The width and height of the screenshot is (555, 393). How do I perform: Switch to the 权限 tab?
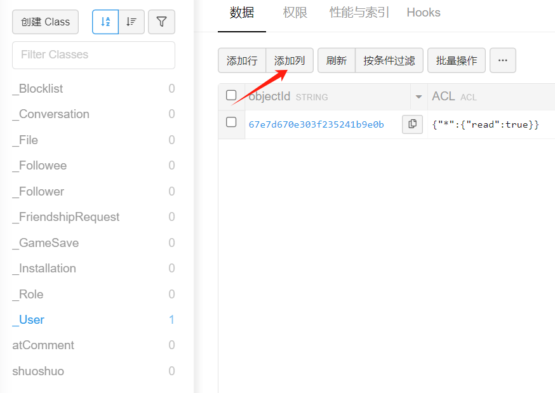click(295, 13)
